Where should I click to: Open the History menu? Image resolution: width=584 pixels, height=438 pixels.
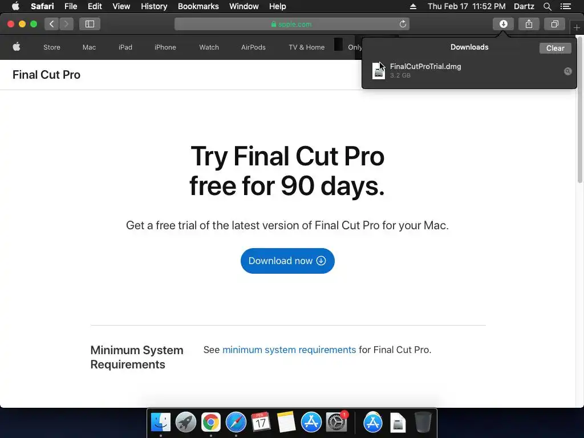(x=154, y=6)
